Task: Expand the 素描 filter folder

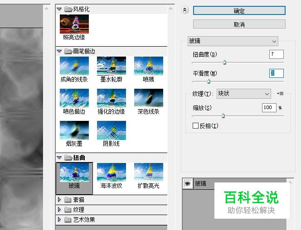Action: point(59,200)
